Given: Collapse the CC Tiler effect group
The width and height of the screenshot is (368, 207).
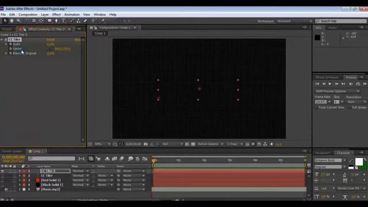Looking at the screenshot, I should point(2,40).
